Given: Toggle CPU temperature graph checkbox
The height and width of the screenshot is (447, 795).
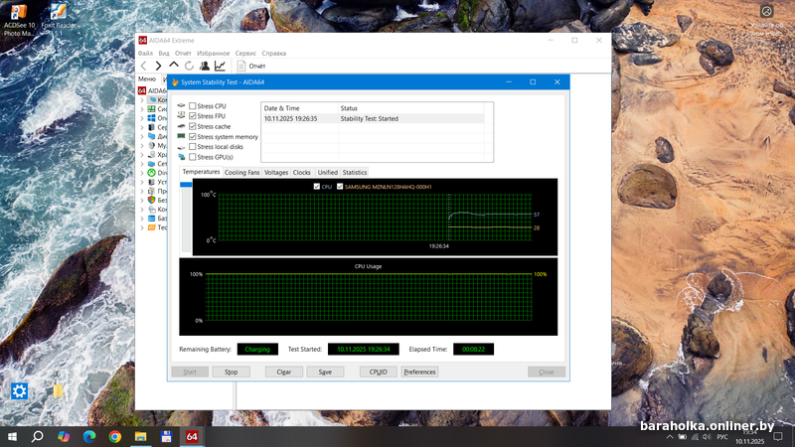Looking at the screenshot, I should 317,187.
